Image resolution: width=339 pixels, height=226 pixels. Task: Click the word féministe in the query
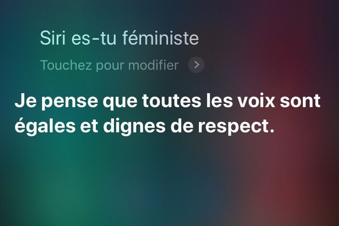[160, 38]
